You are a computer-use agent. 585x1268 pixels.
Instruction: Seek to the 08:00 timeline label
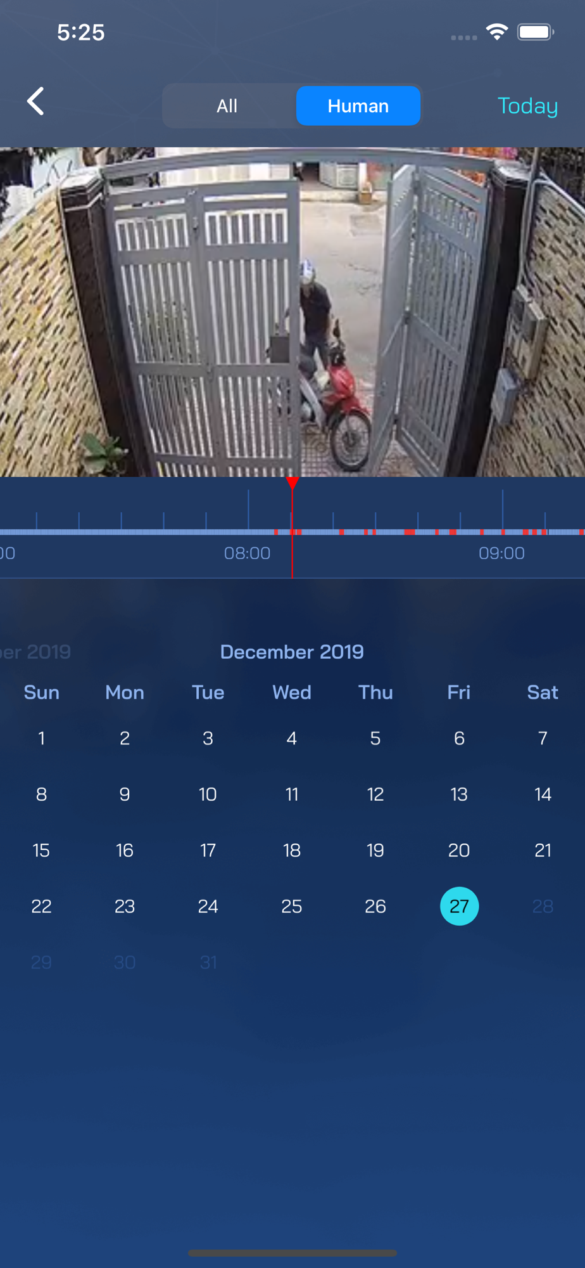point(248,553)
